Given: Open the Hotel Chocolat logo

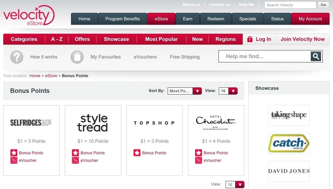Looking at the screenshot, I should click(x=216, y=123).
